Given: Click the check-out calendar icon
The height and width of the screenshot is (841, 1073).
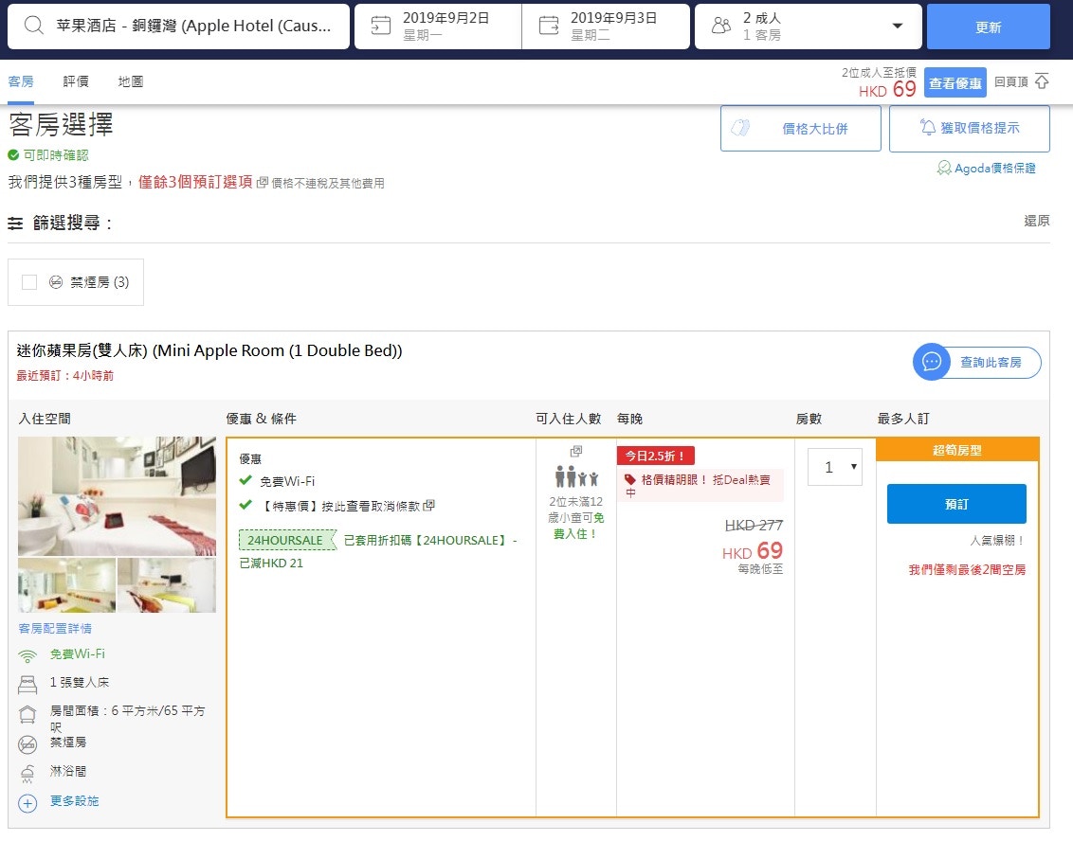Looking at the screenshot, I should [x=549, y=26].
